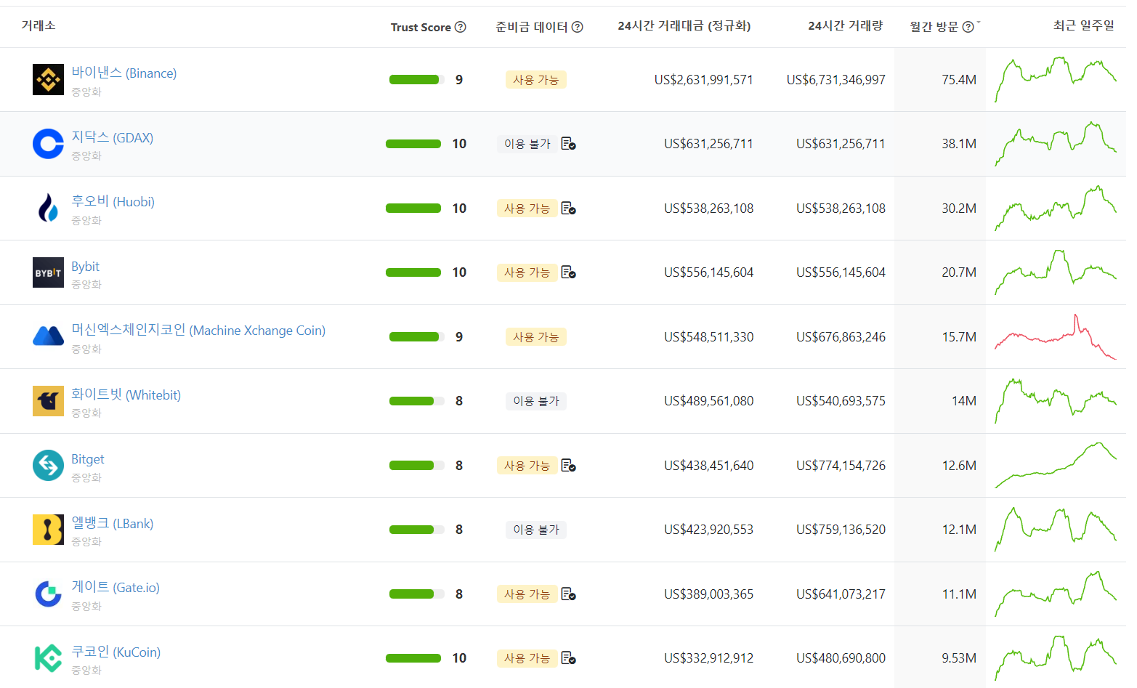1137x688 pixels.
Task: Click the Machine Xchange Coin logo
Action: coord(48,336)
